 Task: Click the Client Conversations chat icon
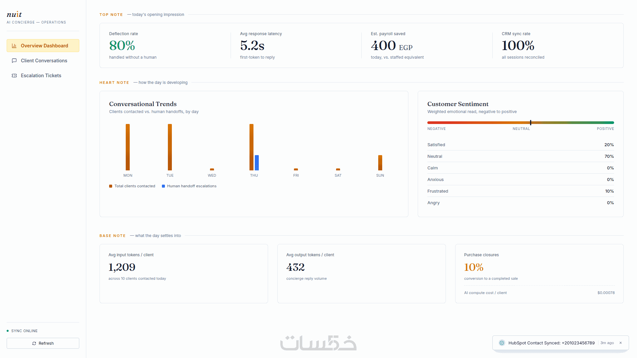pos(14,61)
